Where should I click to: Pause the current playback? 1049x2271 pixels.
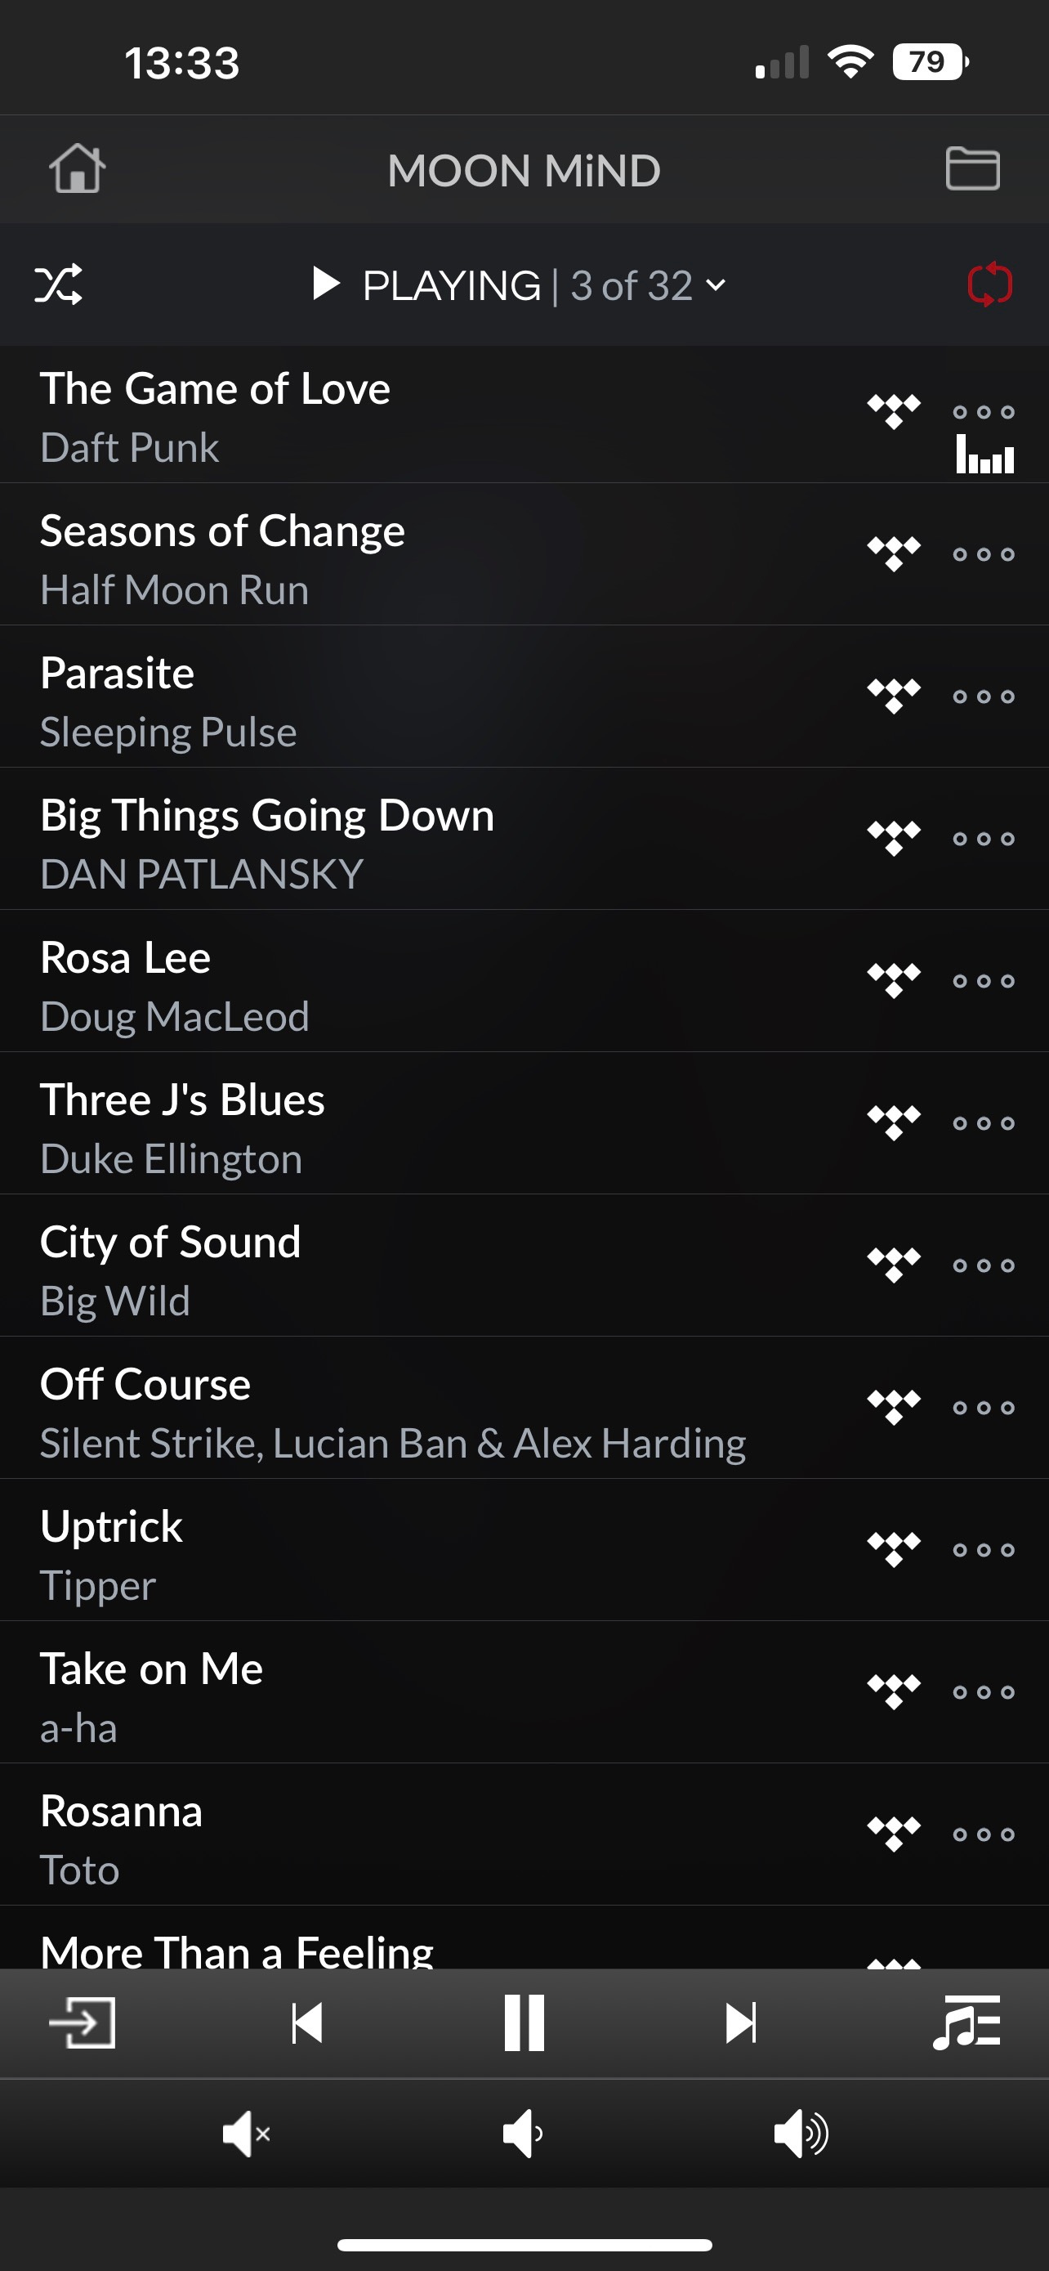click(524, 2022)
